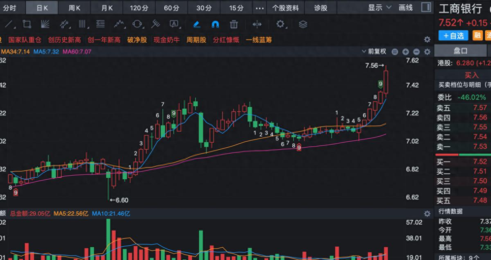Open the ... more periods menu

click(260, 7)
